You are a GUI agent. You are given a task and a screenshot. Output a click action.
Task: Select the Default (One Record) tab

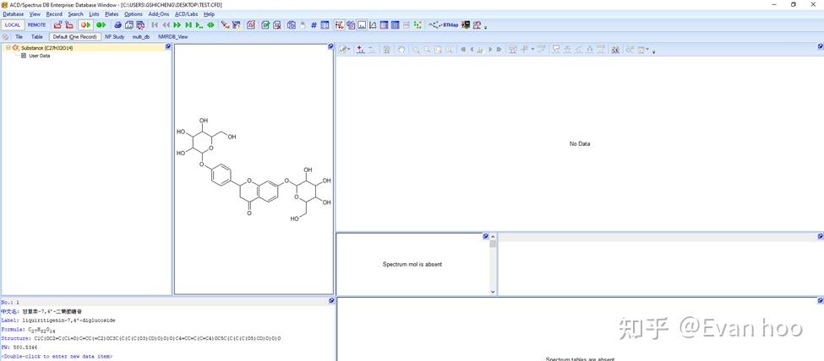pos(74,37)
